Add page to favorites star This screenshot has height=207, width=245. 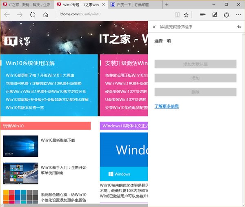coord(186,15)
